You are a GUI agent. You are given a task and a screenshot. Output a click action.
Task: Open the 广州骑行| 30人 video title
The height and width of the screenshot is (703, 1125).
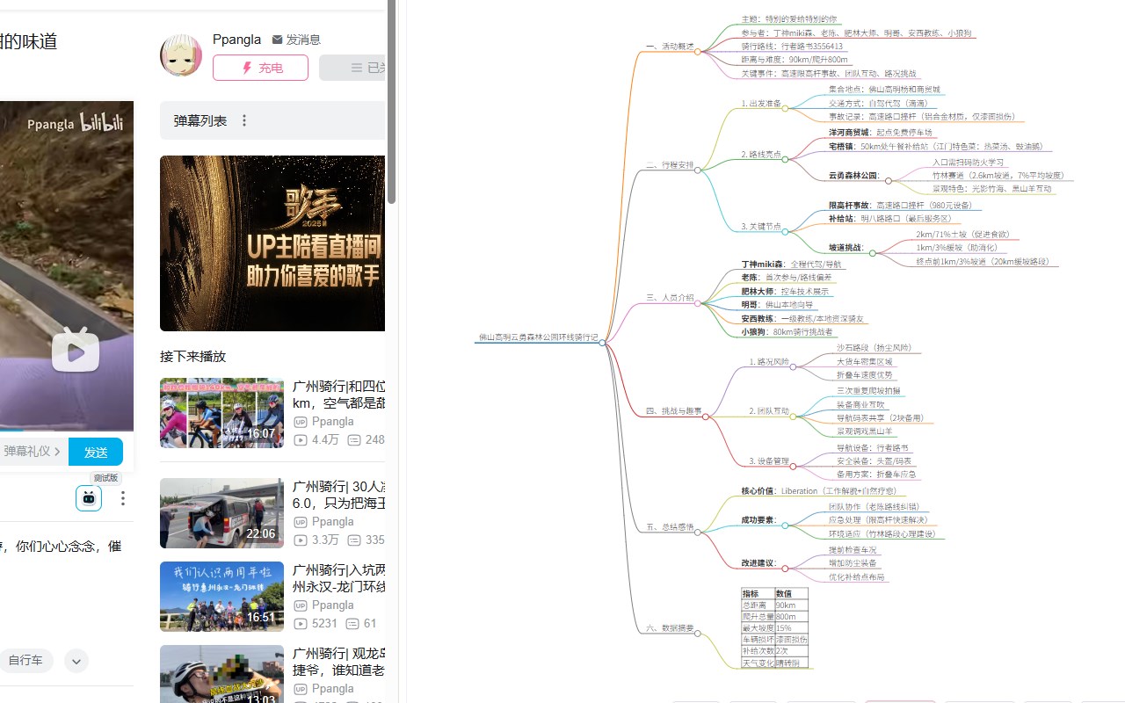(338, 495)
